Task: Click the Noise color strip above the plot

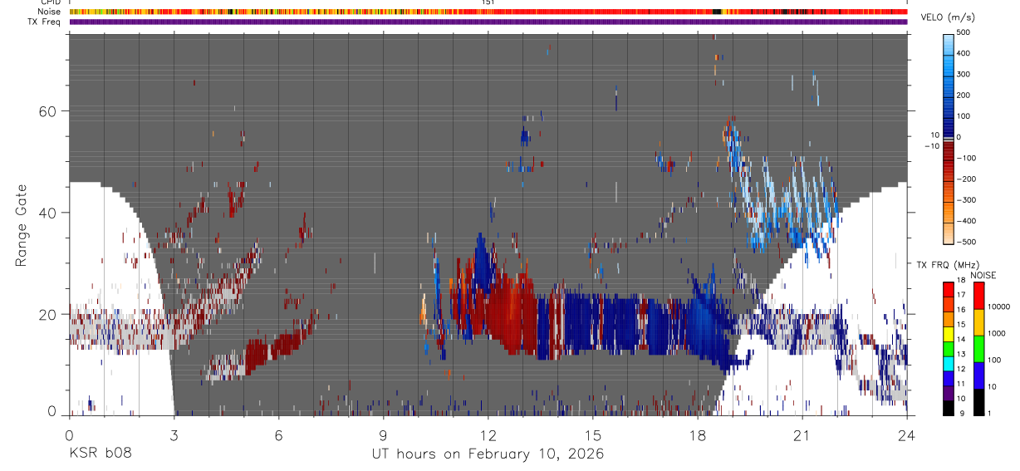Action: coord(488,12)
